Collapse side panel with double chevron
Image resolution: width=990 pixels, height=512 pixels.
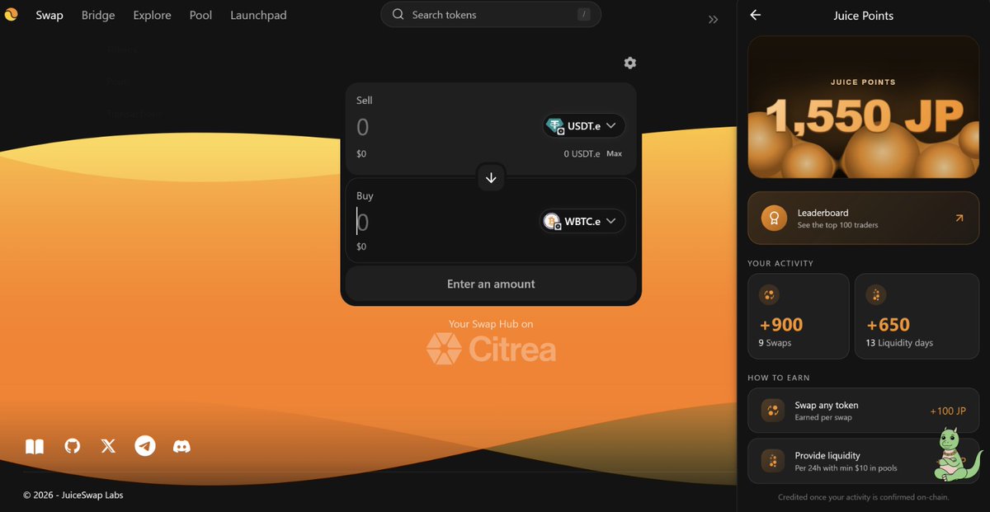pyautogui.click(x=714, y=19)
